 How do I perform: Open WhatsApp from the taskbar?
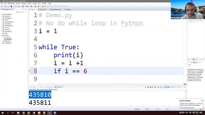pos(29,113)
